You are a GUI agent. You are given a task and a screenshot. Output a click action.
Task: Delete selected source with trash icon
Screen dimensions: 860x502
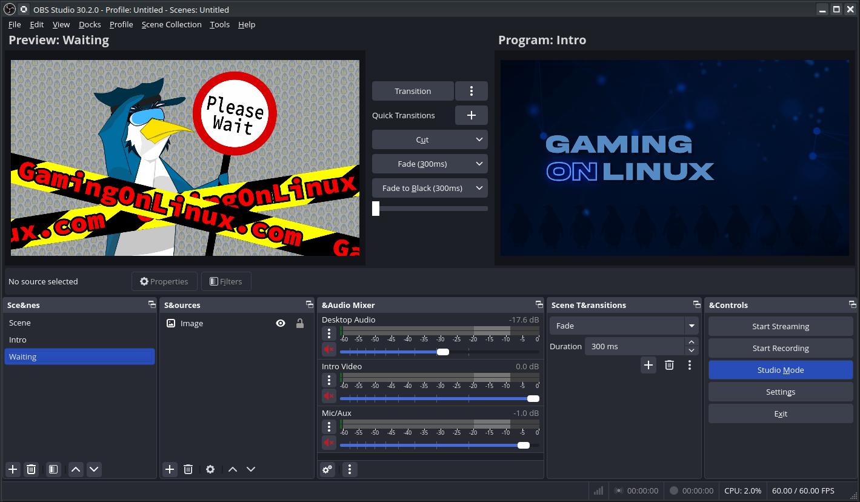(x=188, y=469)
